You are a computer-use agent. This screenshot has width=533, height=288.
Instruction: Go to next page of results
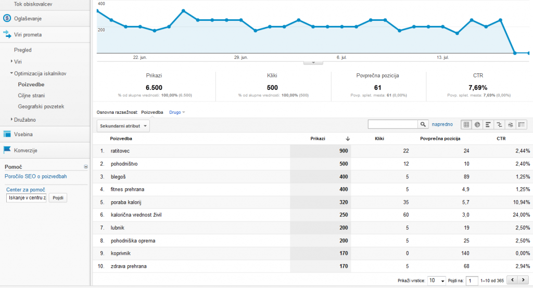pyautogui.click(x=523, y=280)
